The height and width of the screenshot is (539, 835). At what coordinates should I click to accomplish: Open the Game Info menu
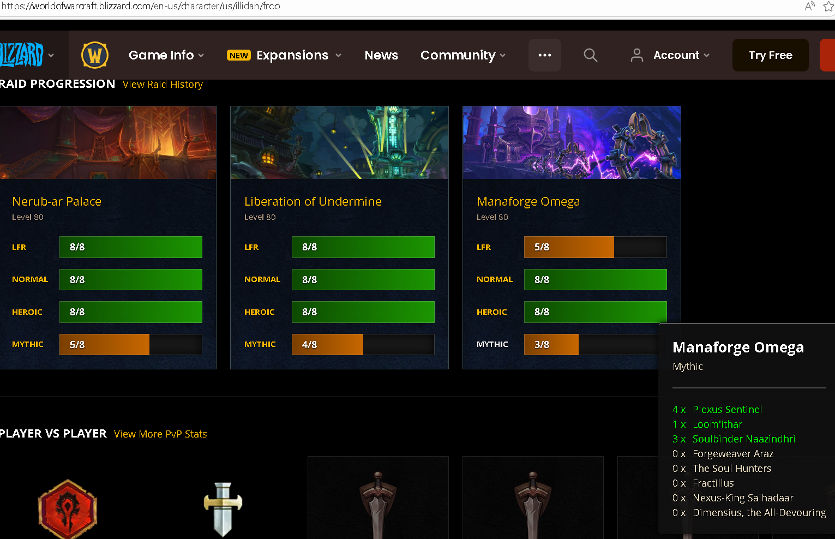tap(167, 55)
